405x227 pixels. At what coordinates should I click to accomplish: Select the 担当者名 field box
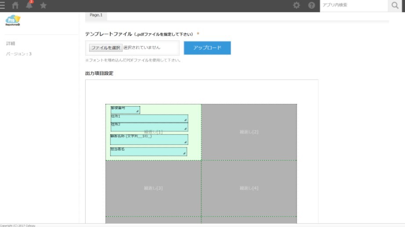[x=149, y=151]
